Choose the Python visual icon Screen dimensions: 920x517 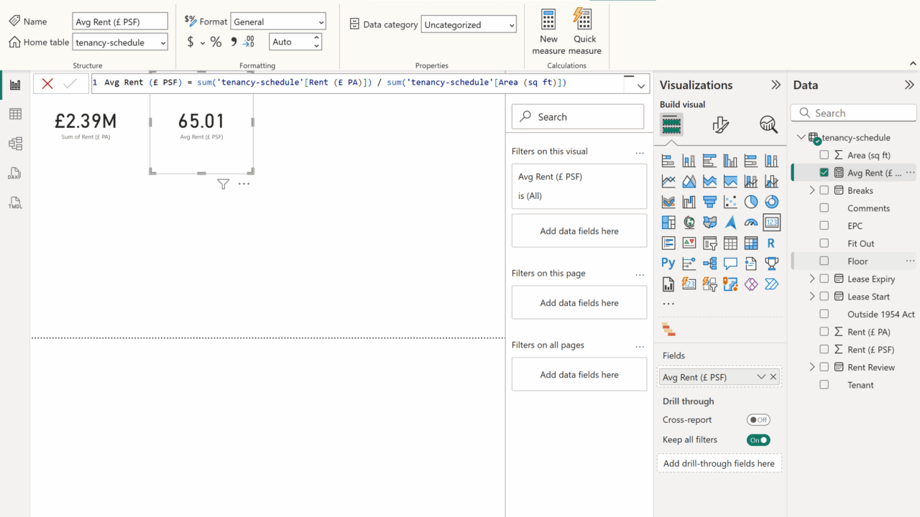(x=668, y=264)
